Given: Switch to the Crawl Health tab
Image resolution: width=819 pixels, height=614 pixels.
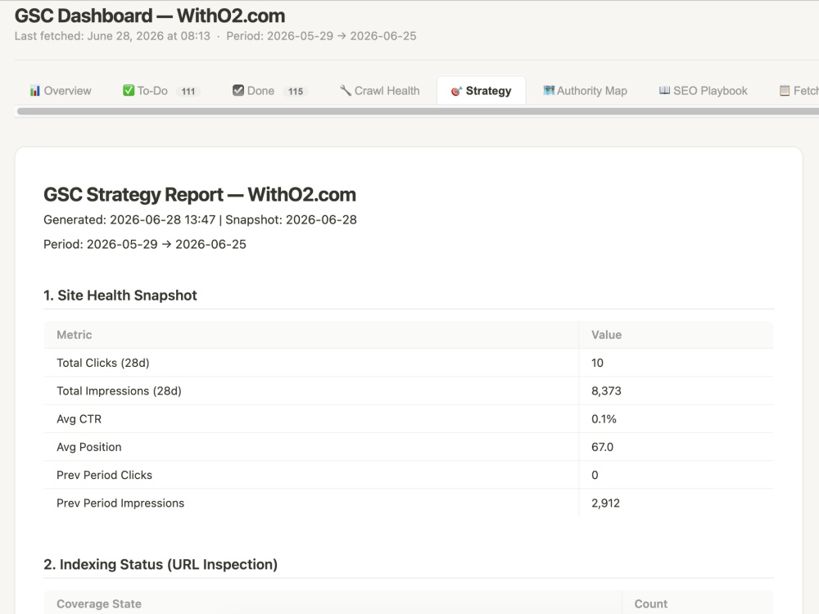Looking at the screenshot, I should click(x=380, y=91).
